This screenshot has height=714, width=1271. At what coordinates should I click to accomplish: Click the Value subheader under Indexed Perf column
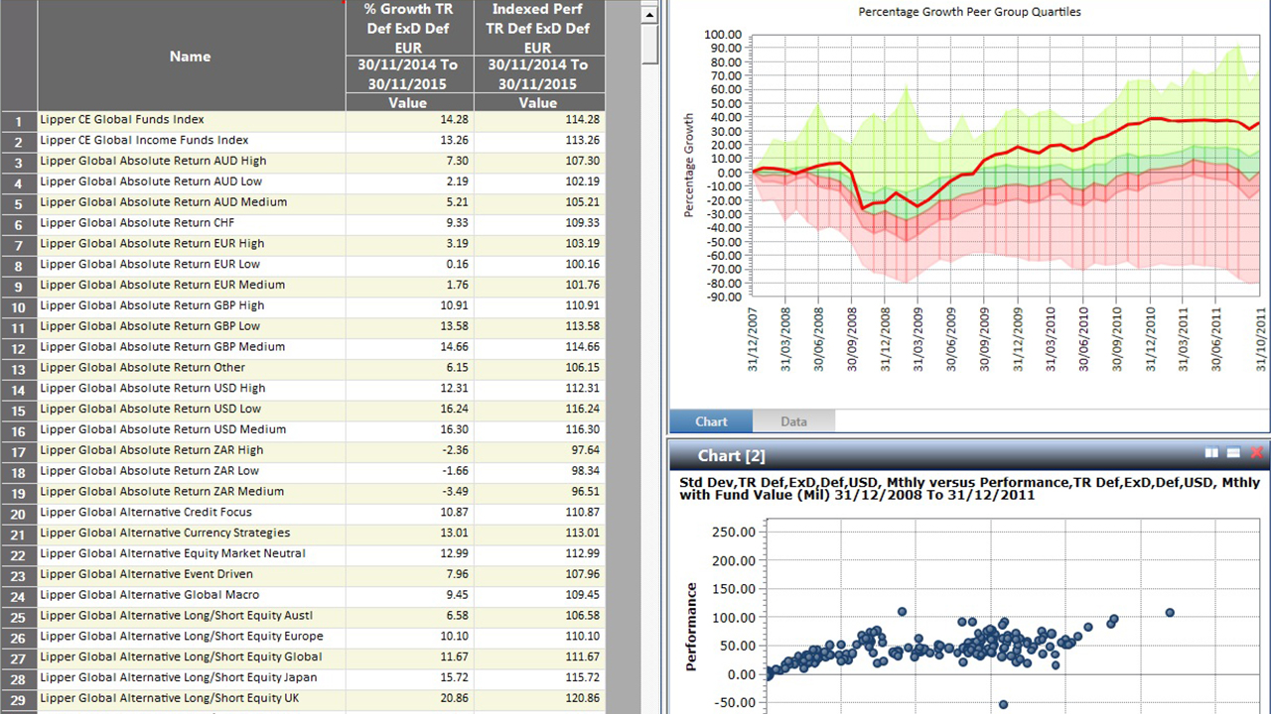(x=538, y=103)
